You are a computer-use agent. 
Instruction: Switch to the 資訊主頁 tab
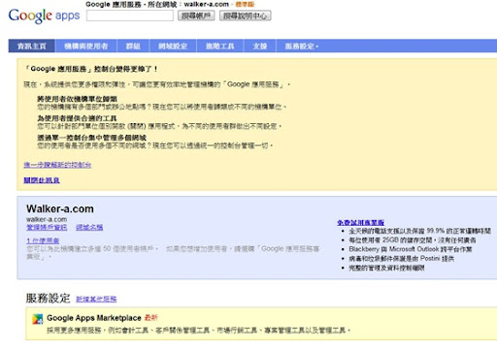32,46
